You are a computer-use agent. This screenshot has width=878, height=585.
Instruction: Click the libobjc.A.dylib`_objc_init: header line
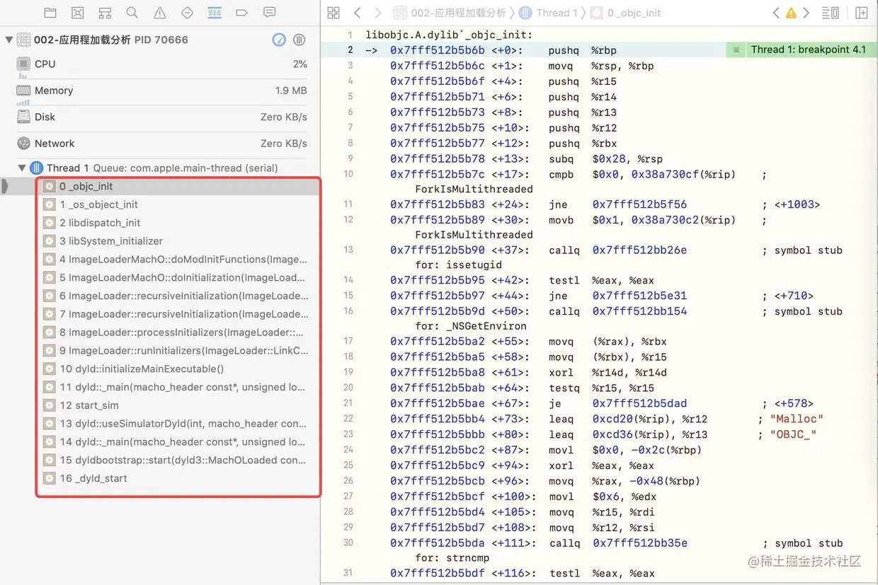[447, 35]
